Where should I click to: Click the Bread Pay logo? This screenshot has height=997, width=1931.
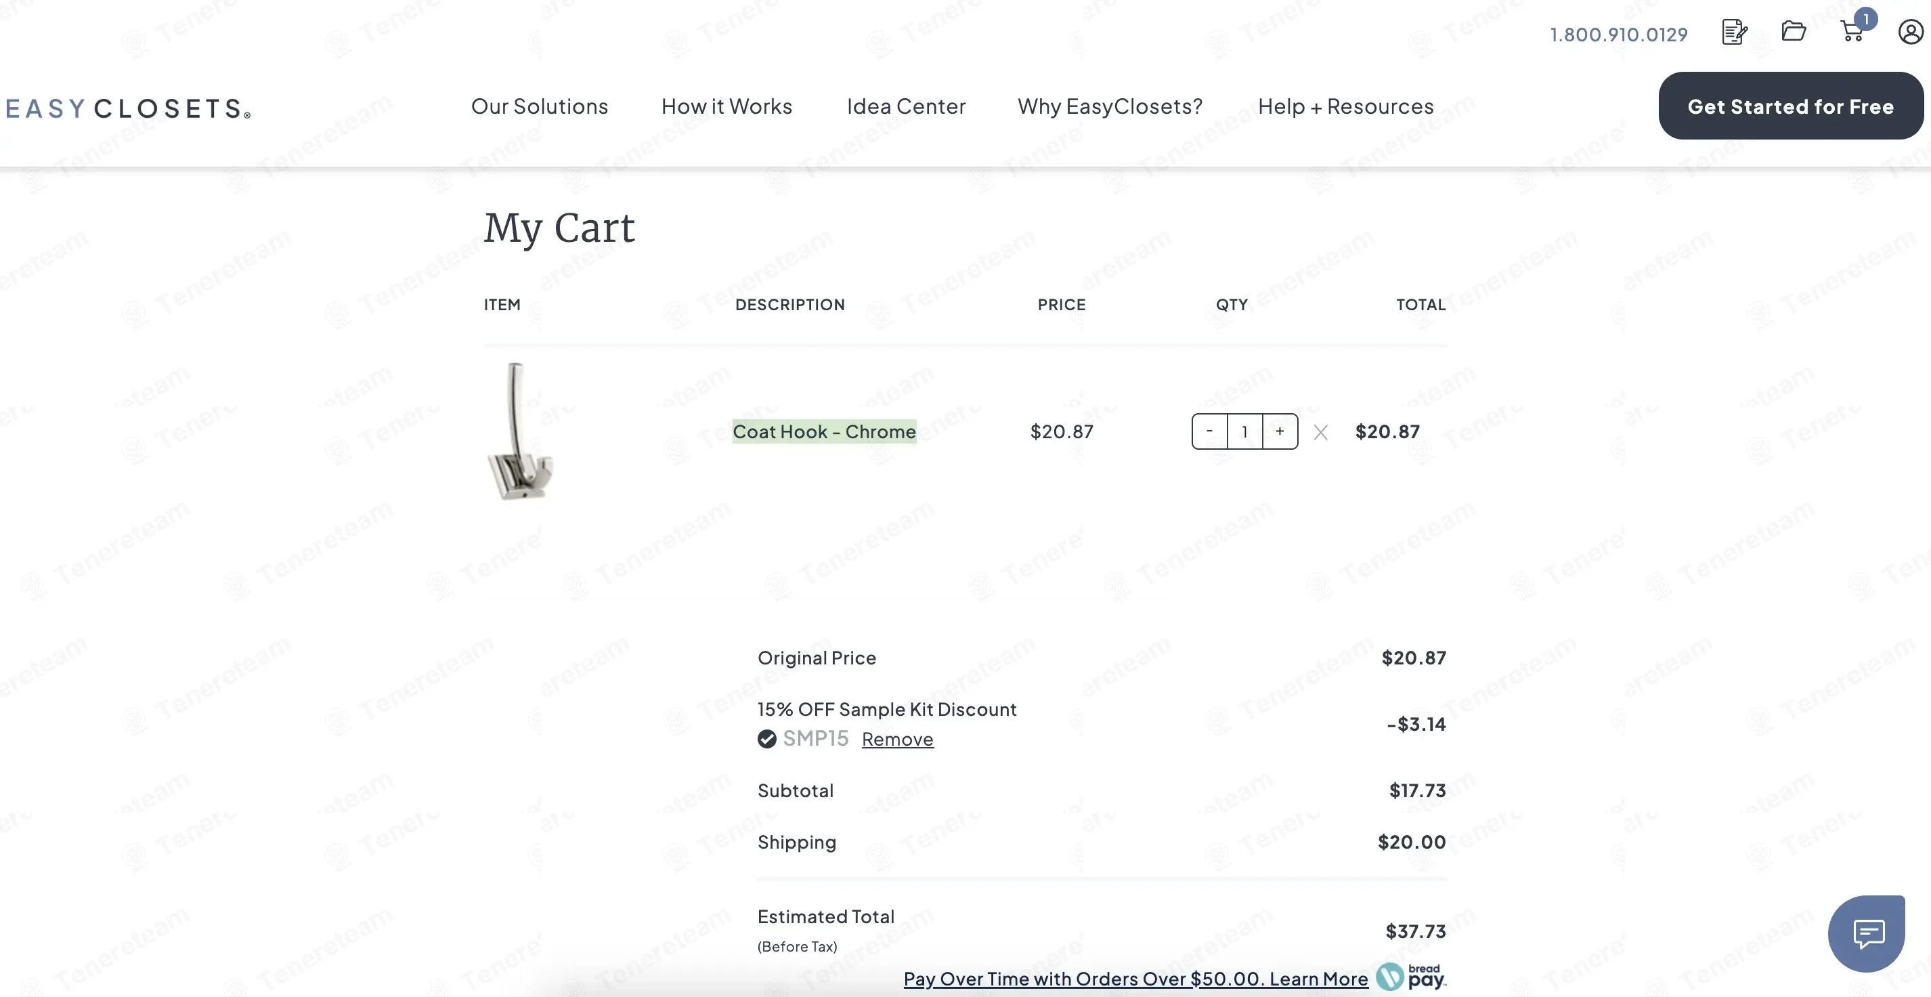[x=1412, y=977]
